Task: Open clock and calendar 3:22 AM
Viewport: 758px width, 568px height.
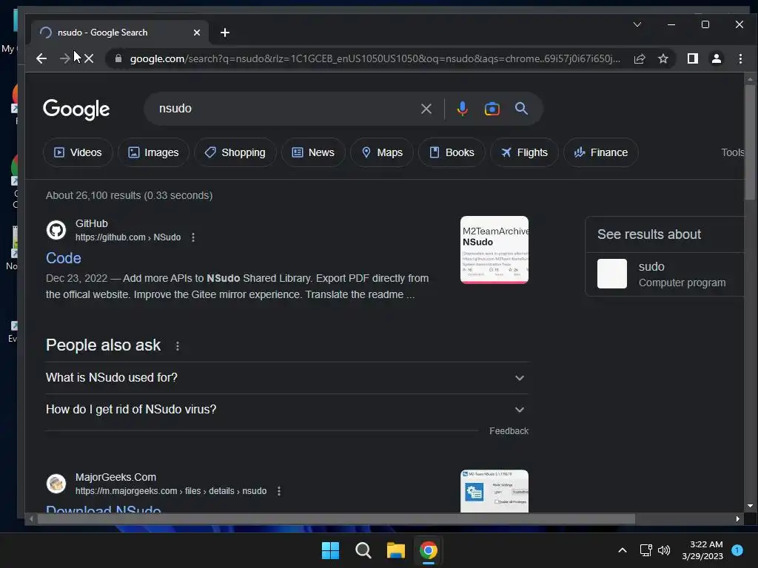Action: 702,550
